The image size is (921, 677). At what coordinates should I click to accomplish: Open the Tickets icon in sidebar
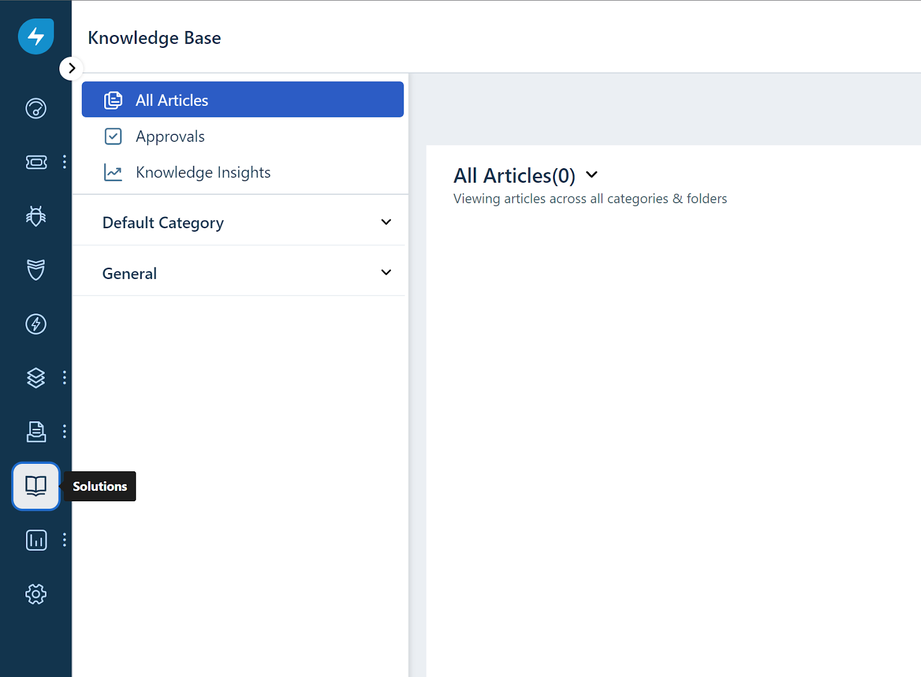coord(36,162)
